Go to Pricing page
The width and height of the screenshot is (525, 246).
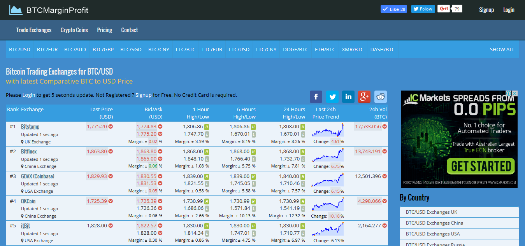(x=105, y=30)
